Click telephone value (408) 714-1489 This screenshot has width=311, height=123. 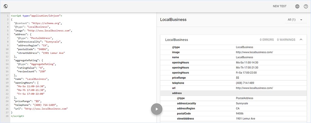[x=245, y=83]
